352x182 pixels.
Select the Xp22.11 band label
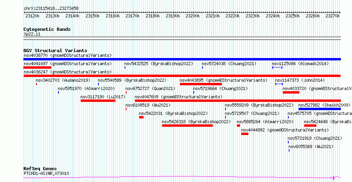32,34
